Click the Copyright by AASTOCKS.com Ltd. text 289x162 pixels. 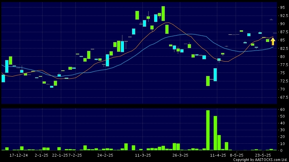click(260, 160)
